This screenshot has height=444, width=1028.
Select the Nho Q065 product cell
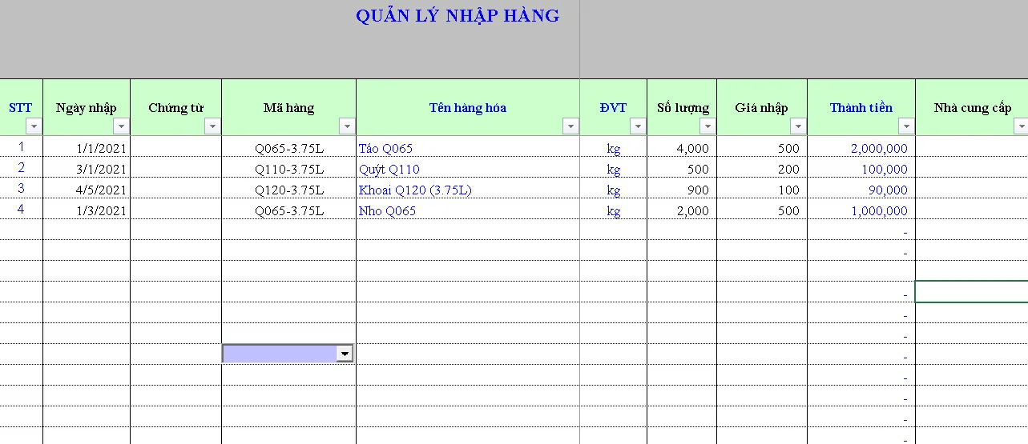(467, 210)
